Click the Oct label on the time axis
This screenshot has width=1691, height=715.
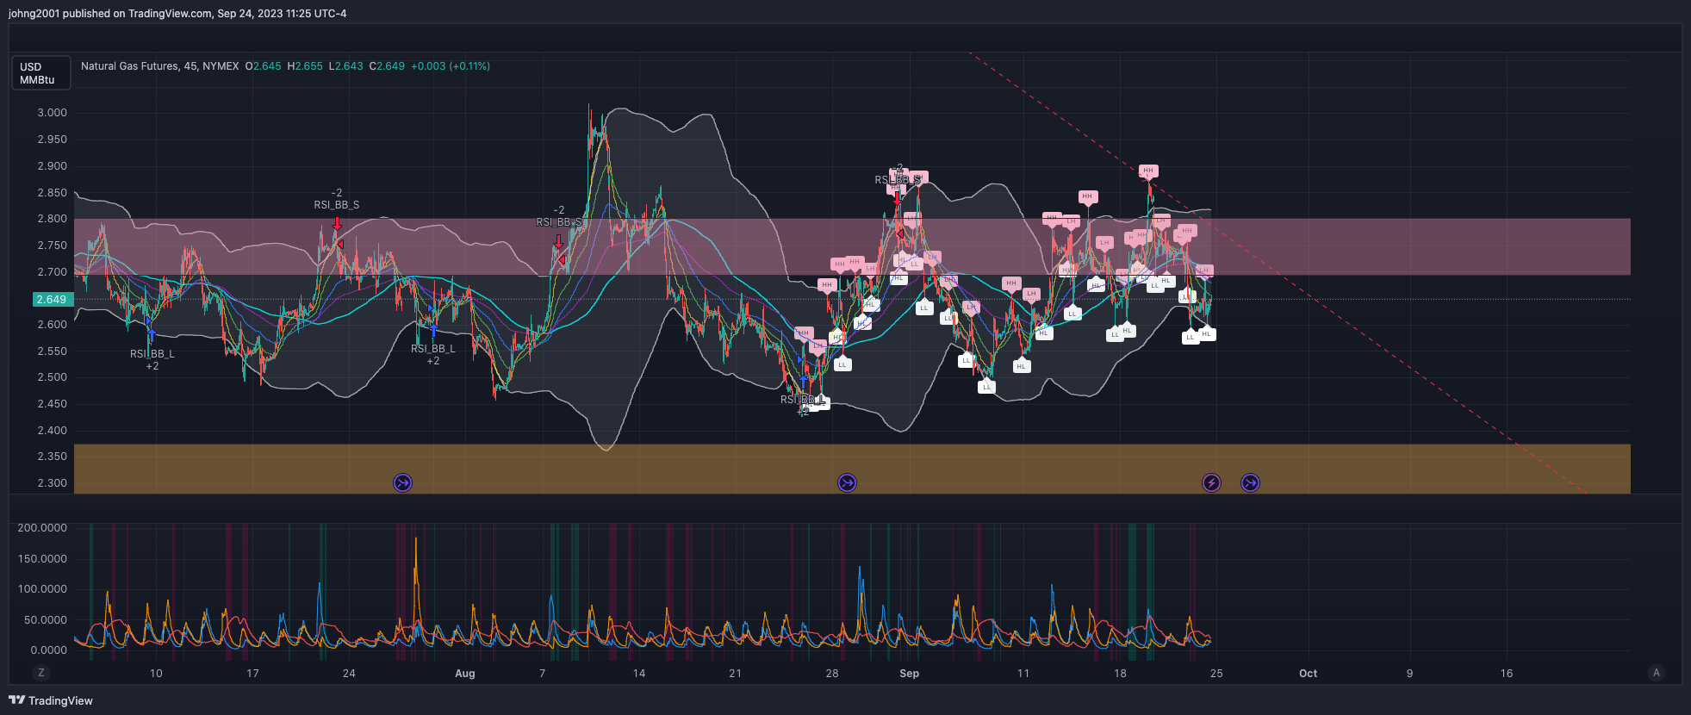pyautogui.click(x=1308, y=674)
